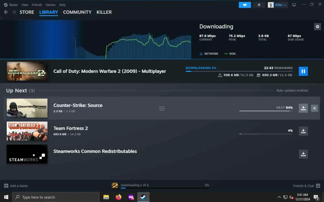Click the Team Fortress 2 thumbnail
The width and height of the screenshot is (324, 202).
pos(27,131)
